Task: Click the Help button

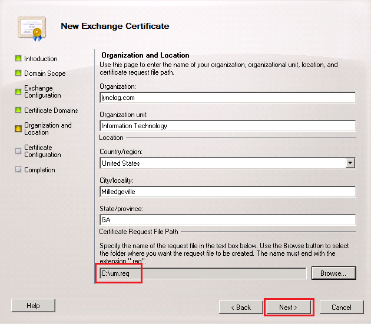Action: 33,306
